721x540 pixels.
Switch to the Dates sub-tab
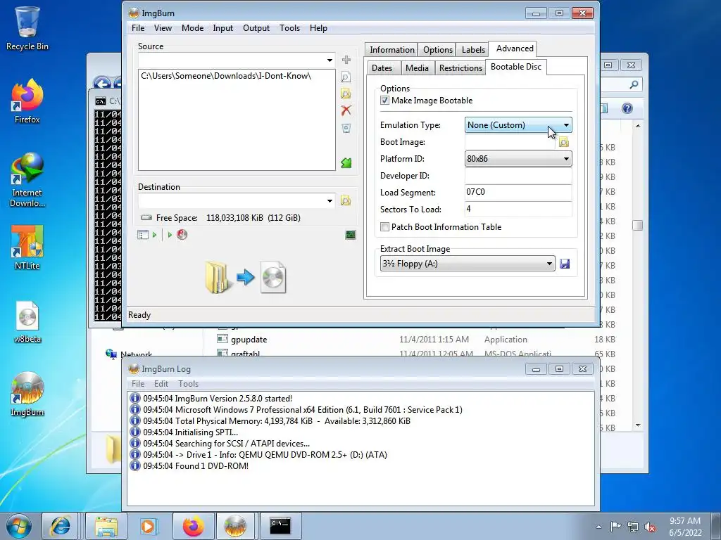point(382,68)
